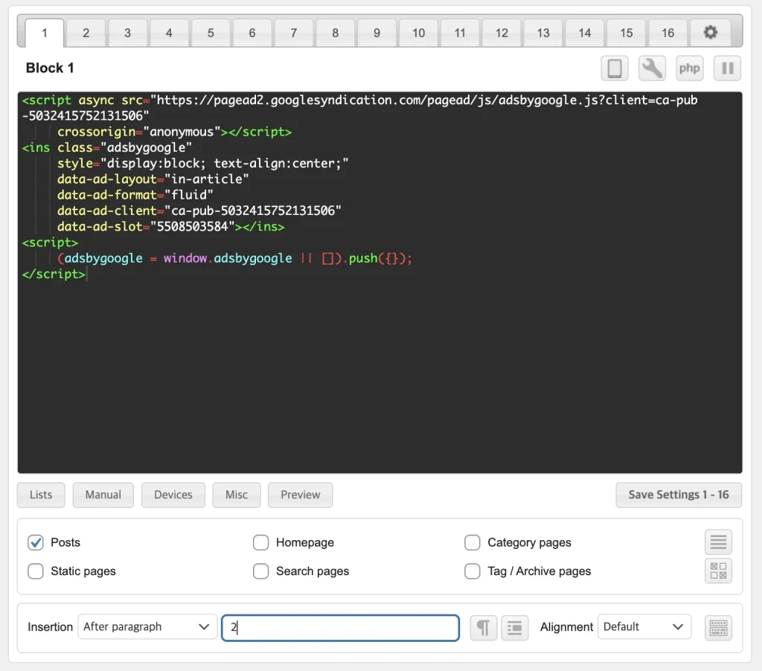Go to block tab 16
Screen dimensions: 762x671
point(667,33)
